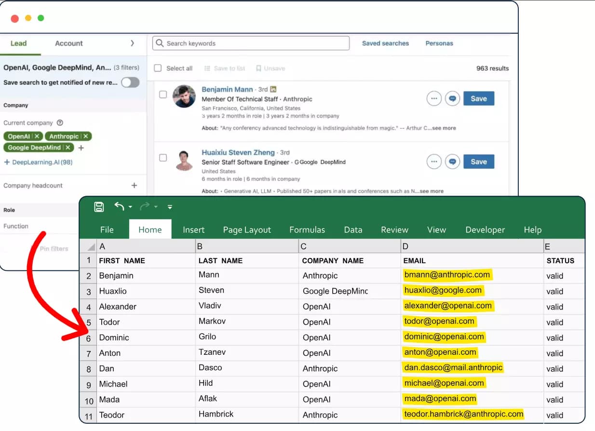Open the Account tab

68,43
